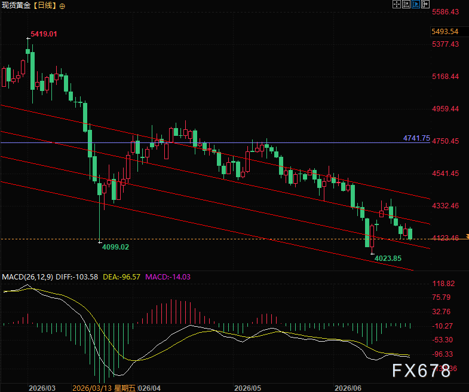This screenshot has height=392, width=469.
Task: Click the 4099.02 low price marker
Action: (x=115, y=247)
